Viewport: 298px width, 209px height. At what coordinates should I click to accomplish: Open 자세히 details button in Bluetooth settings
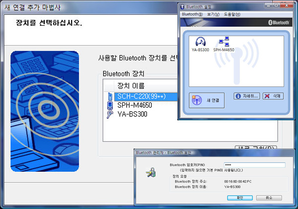[x=247, y=96]
